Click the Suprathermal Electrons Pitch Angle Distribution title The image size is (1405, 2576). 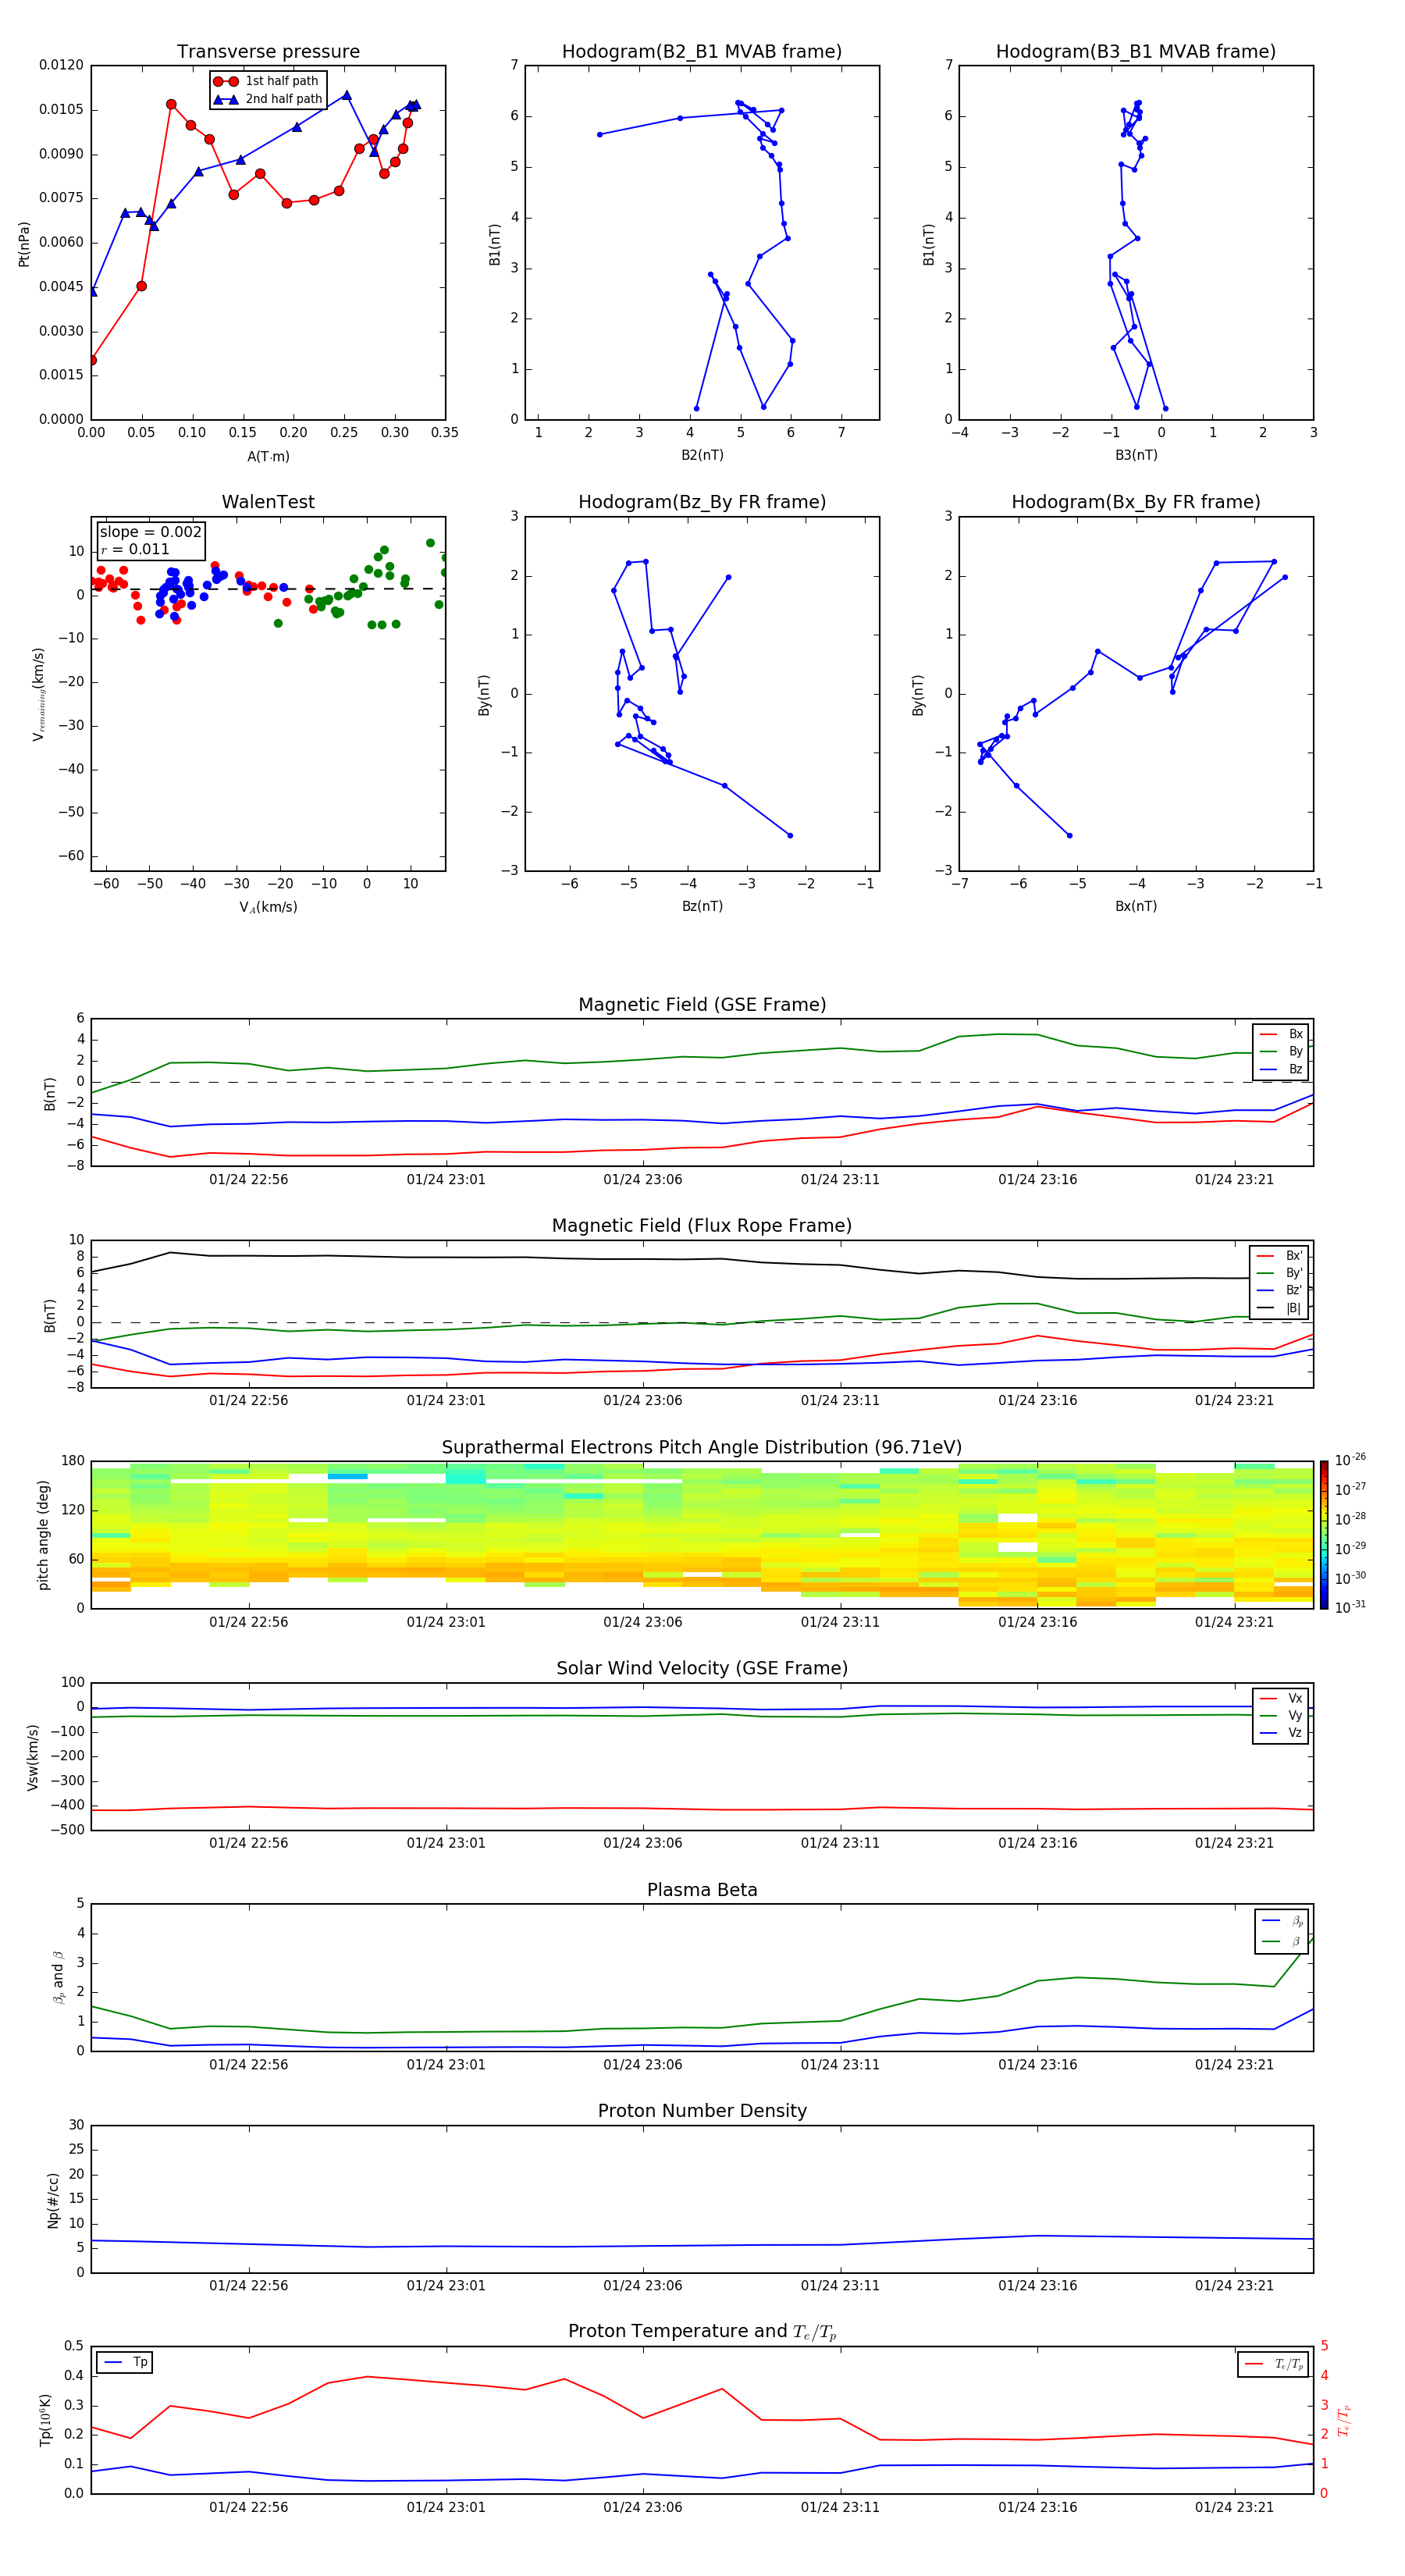coord(702,1448)
